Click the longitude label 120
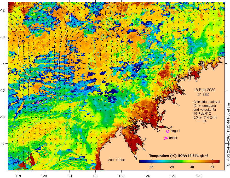This screenshot has height=178, width=230. click(x=44, y=176)
